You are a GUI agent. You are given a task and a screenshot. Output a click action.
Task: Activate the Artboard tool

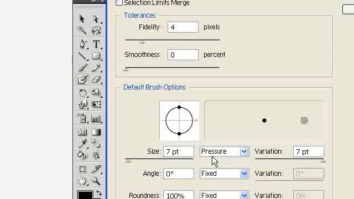82,169
